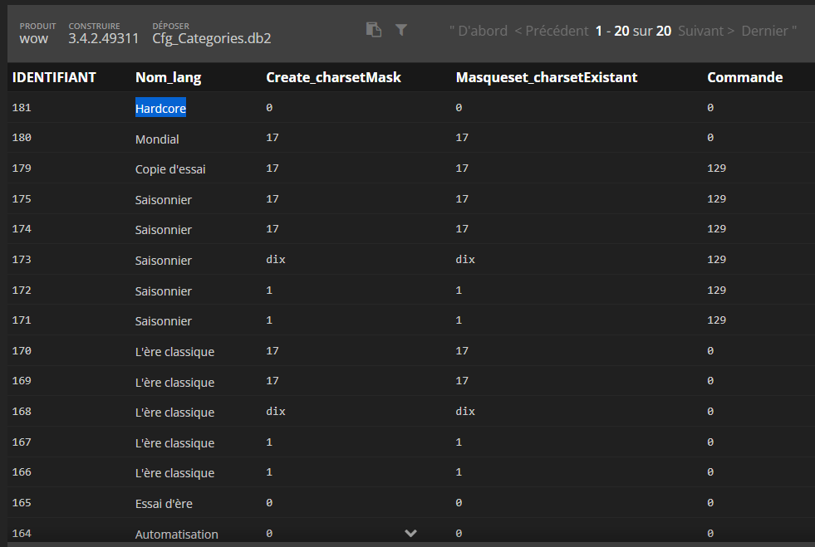Click the Masqueset_charsetExistant column header
The image size is (815, 547).
(x=546, y=77)
